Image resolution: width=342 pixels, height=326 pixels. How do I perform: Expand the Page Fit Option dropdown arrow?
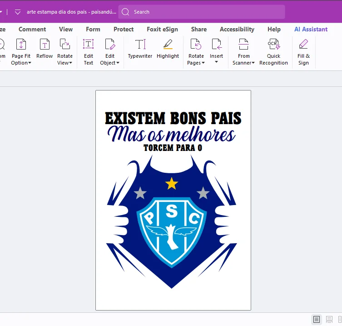click(x=30, y=63)
